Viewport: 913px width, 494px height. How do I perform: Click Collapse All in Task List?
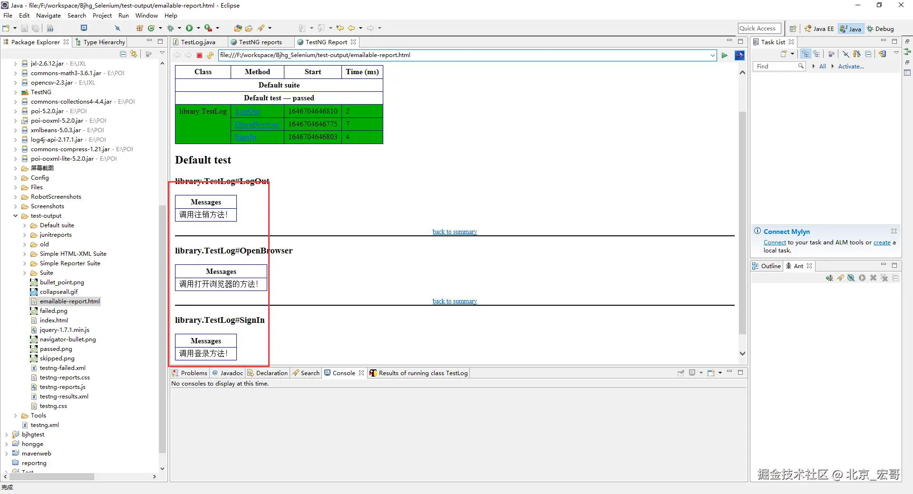[868, 54]
